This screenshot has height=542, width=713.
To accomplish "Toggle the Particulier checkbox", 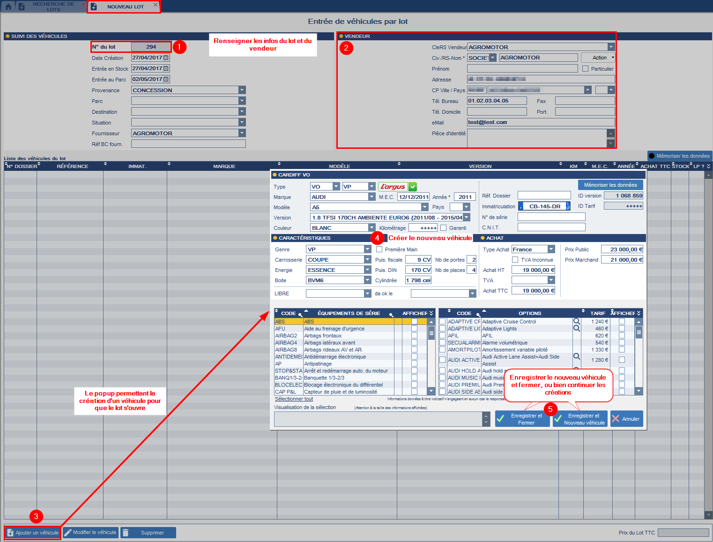I will coord(585,69).
